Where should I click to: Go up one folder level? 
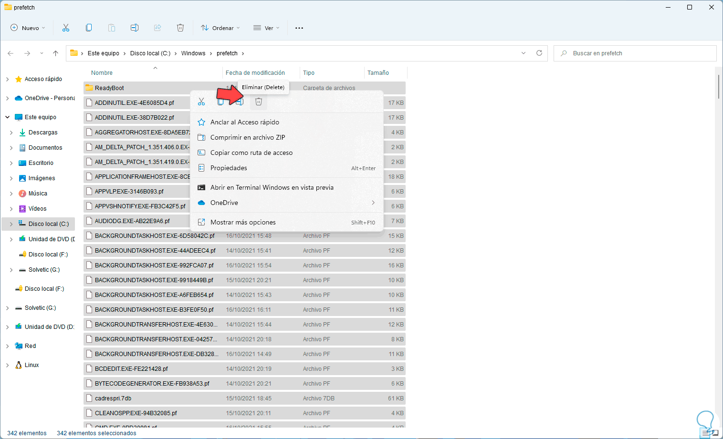[x=55, y=53]
